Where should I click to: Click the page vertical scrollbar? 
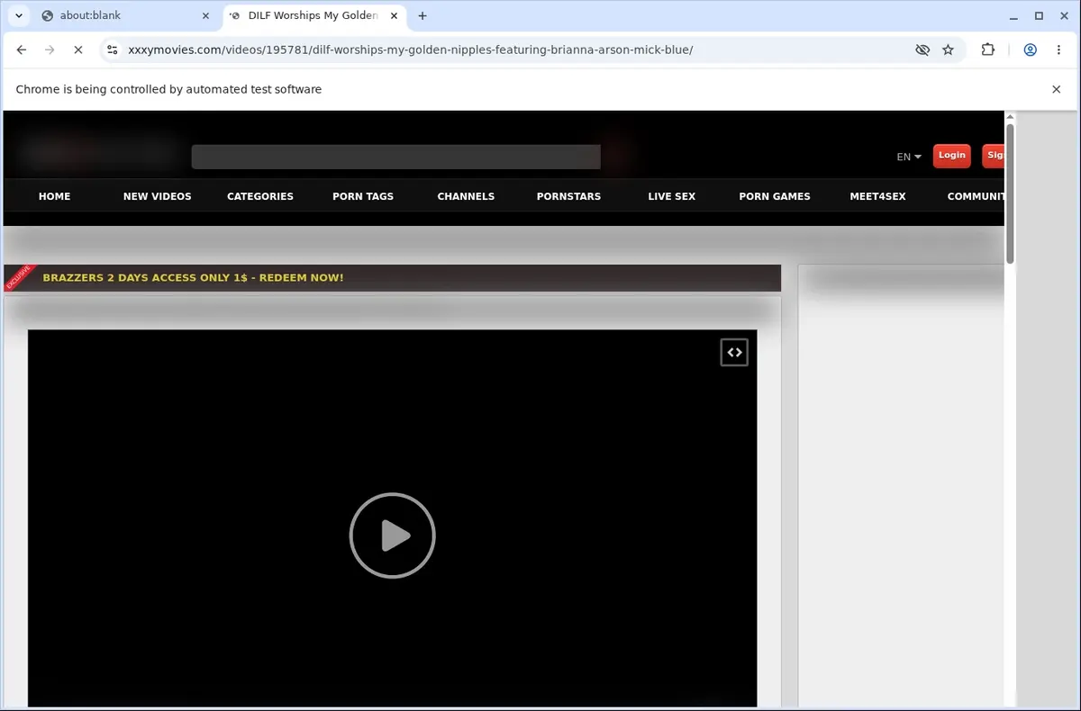[1010, 193]
